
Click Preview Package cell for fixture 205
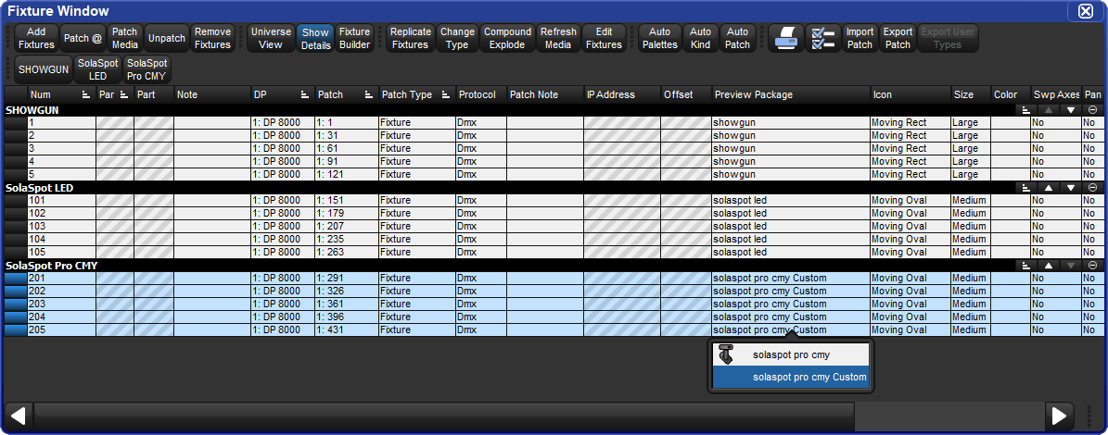click(791, 329)
